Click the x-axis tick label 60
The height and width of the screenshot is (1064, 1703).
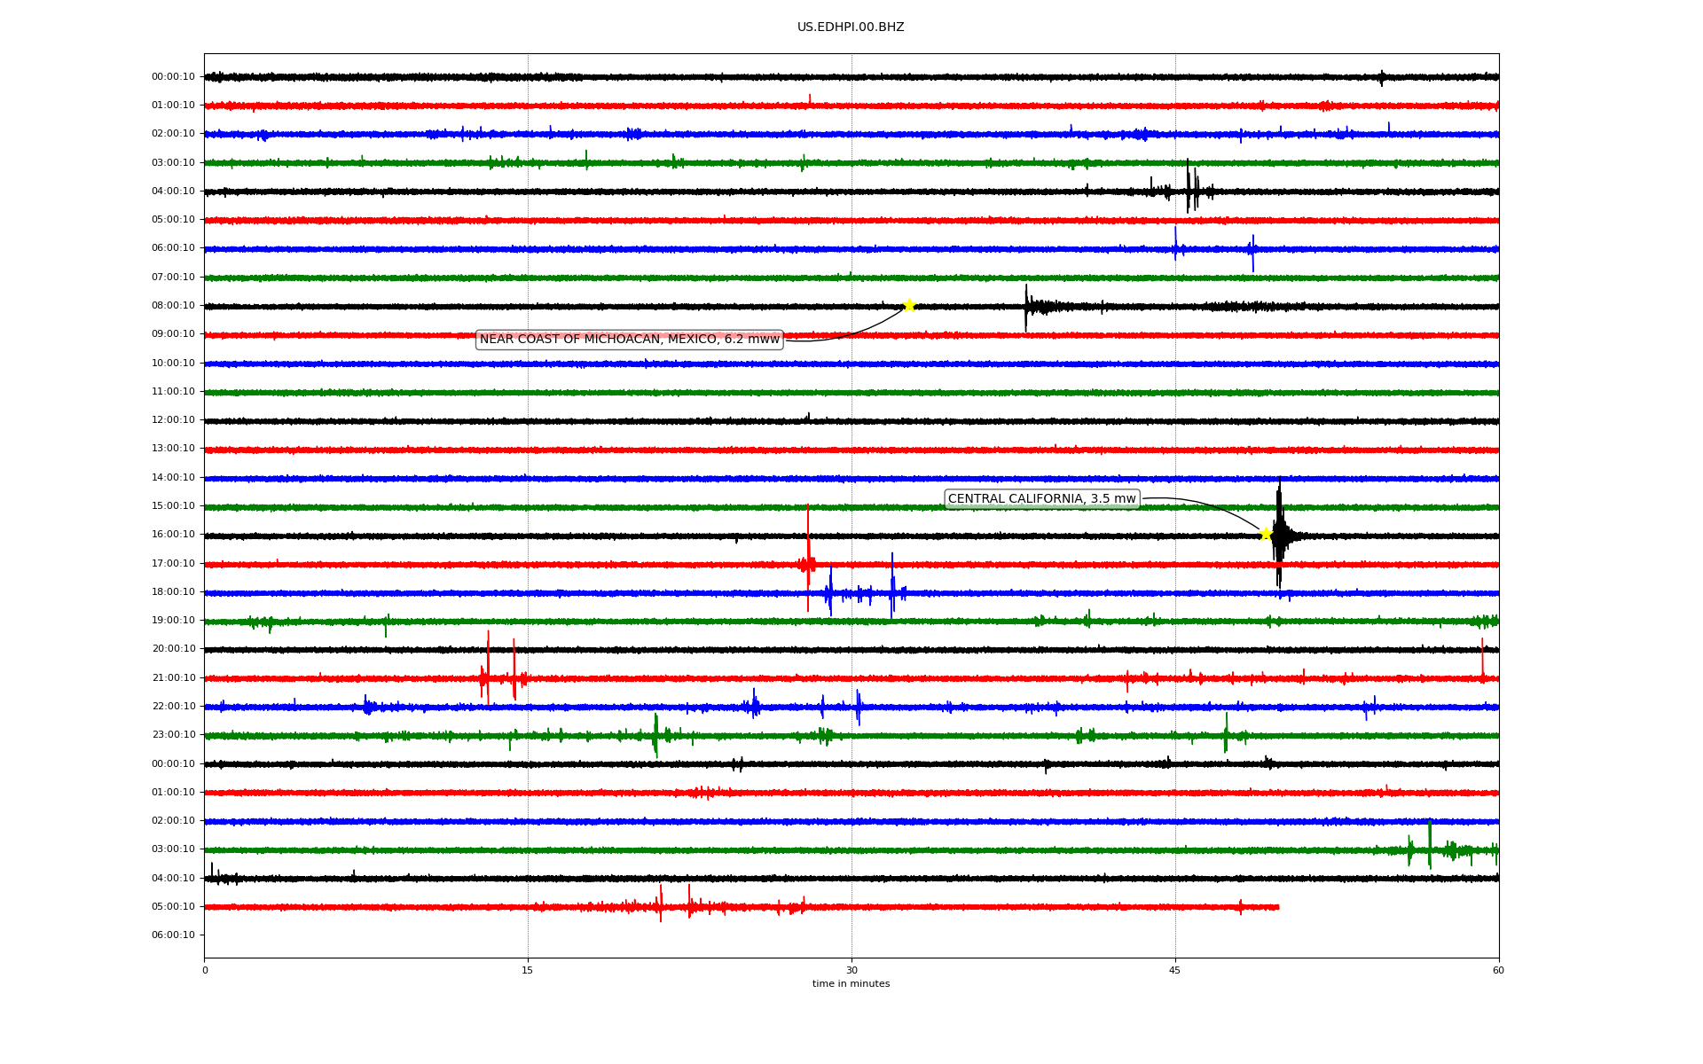[x=1498, y=970]
